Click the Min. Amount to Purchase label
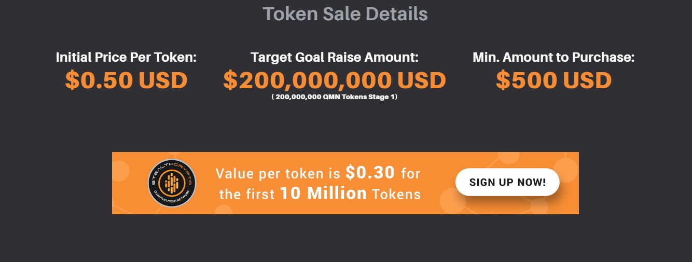The width and height of the screenshot is (692, 262). 553,57
